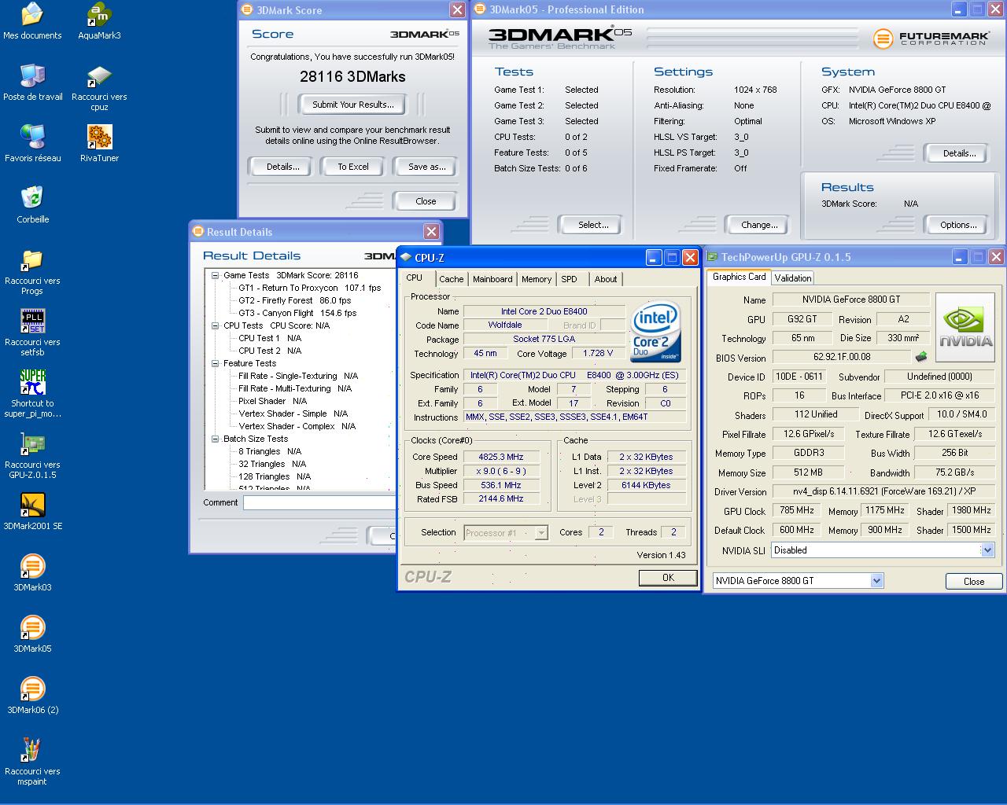Launch the 3DMark03 desktop icon
This screenshot has height=805, width=1007.
point(32,573)
